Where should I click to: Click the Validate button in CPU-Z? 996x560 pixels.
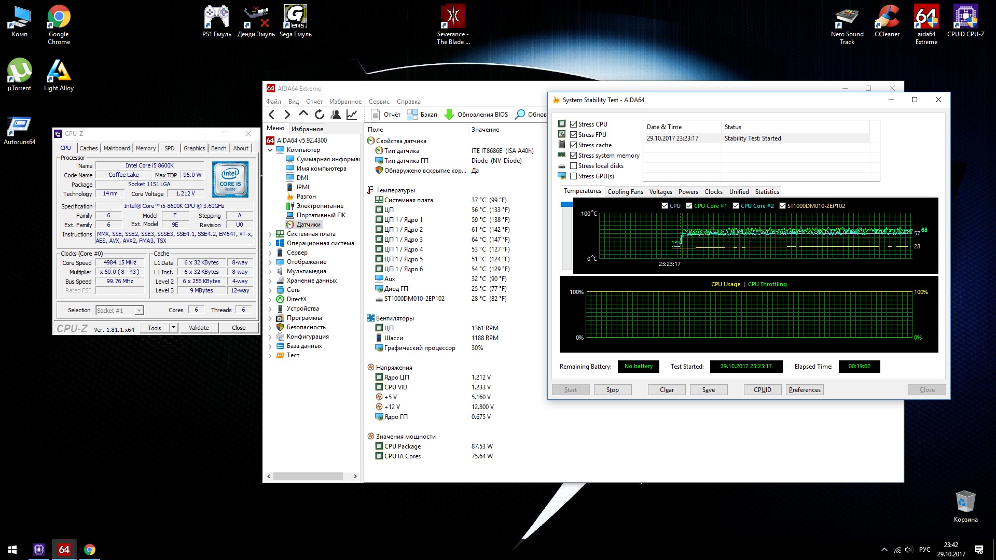199,328
